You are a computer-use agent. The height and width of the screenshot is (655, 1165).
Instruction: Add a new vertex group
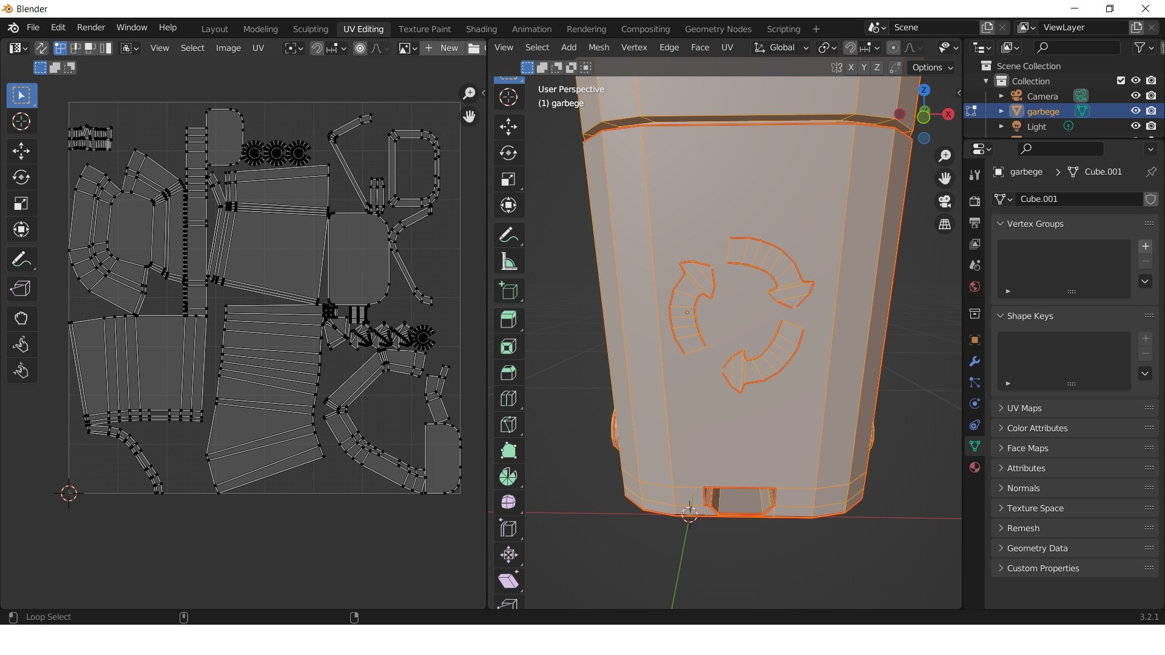click(1145, 246)
